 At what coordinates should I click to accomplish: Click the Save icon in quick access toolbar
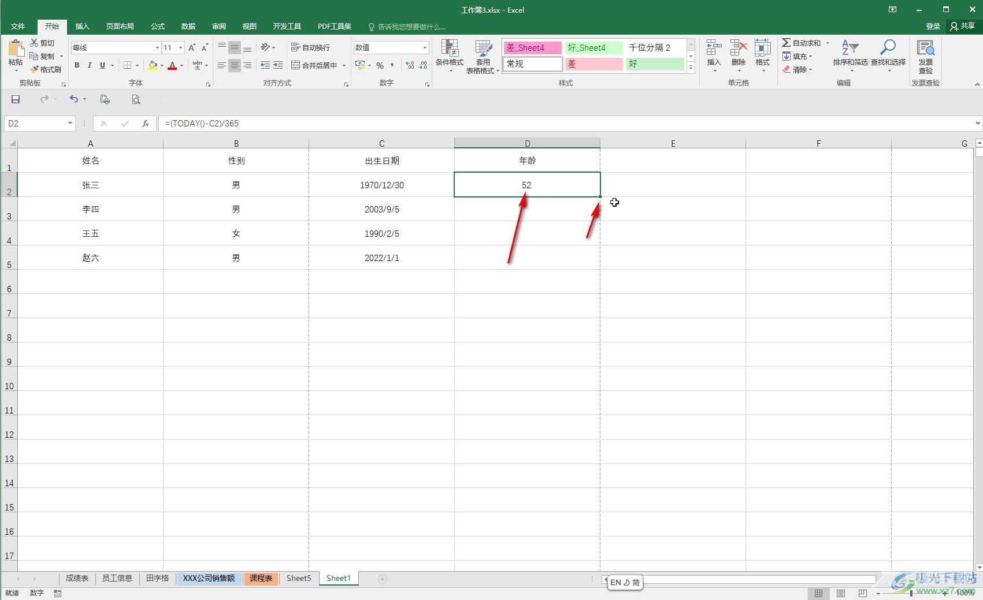point(16,99)
